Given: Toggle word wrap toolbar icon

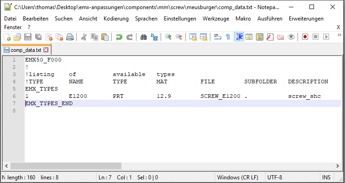Looking at the screenshot, I should (x=217, y=37).
